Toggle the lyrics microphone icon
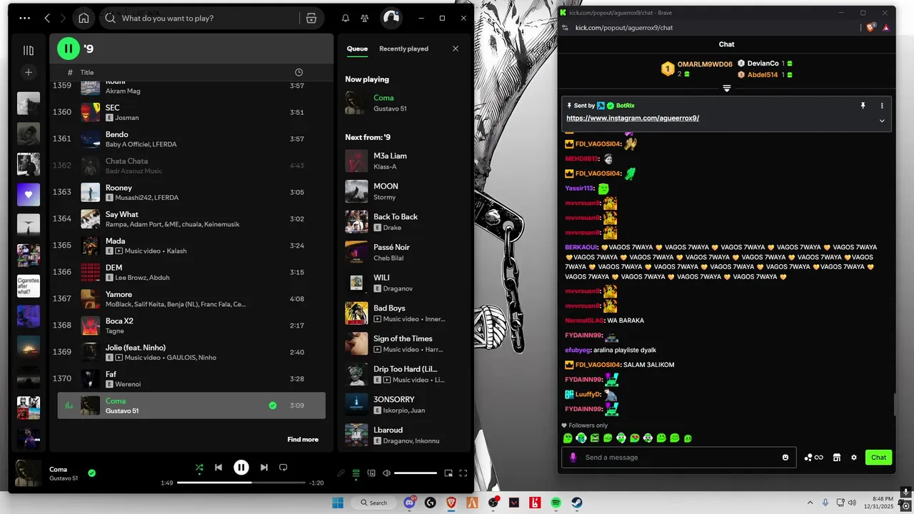The width and height of the screenshot is (914, 514). 341,473
